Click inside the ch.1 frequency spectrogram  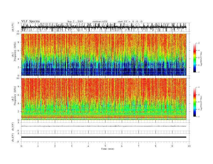coord(104,55)
